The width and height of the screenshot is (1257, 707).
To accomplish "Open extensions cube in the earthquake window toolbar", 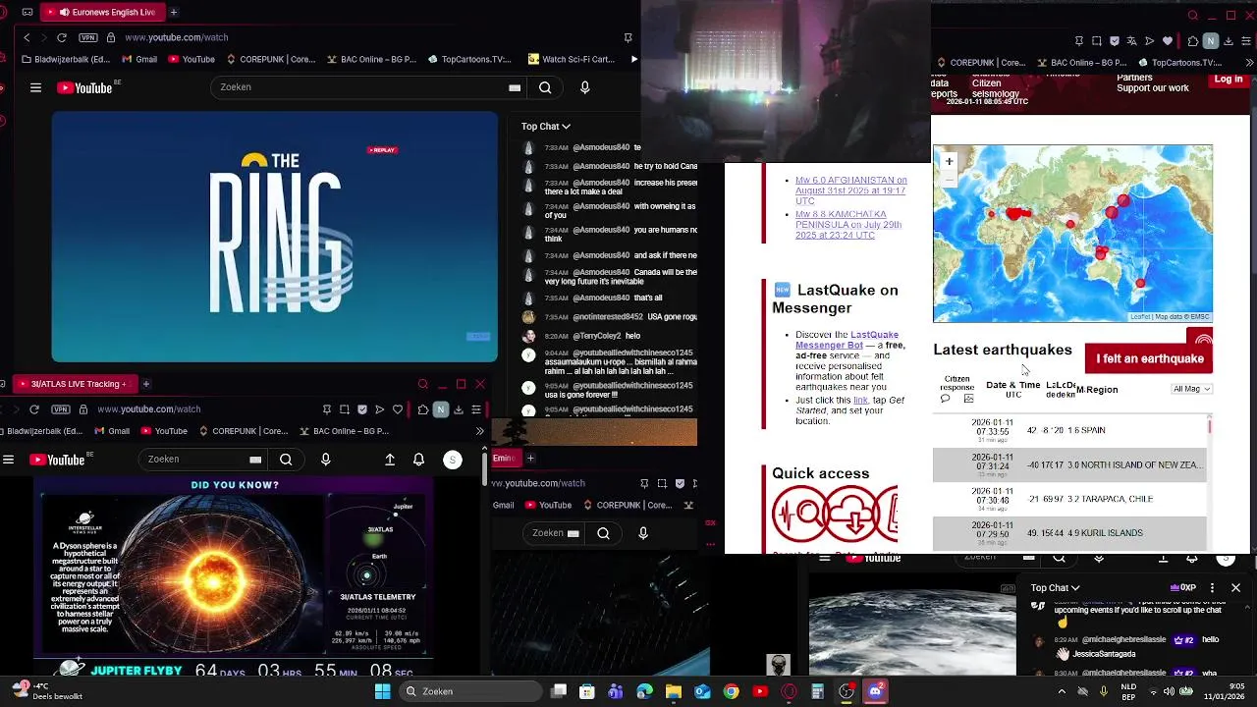I will (x=1193, y=41).
